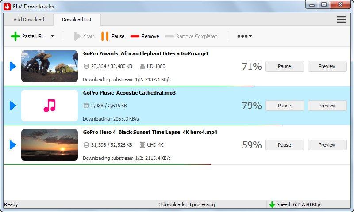Viewport: 354px width, 212px height.
Task: Click the 3 downloads: 3 processing status text
Action: pos(187,204)
